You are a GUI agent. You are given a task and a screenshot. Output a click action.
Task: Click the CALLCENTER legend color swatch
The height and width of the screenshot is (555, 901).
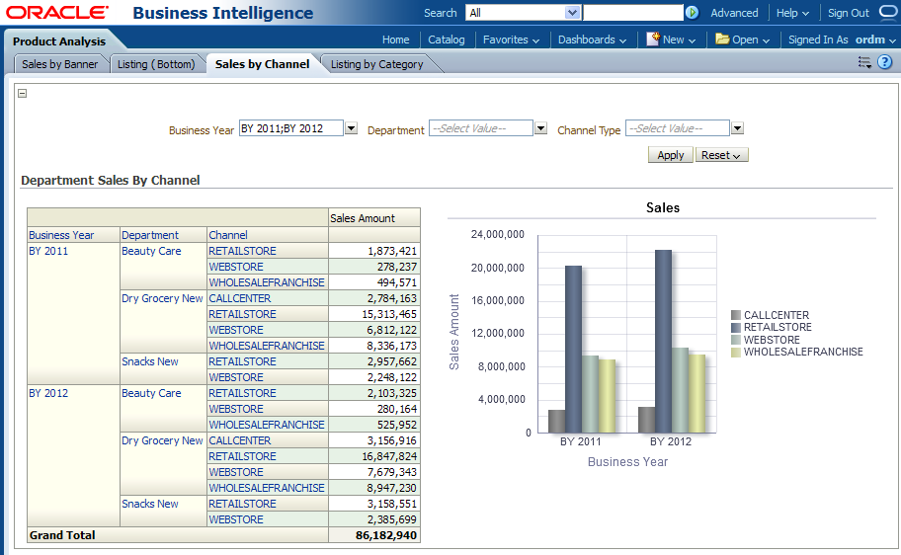pos(736,316)
